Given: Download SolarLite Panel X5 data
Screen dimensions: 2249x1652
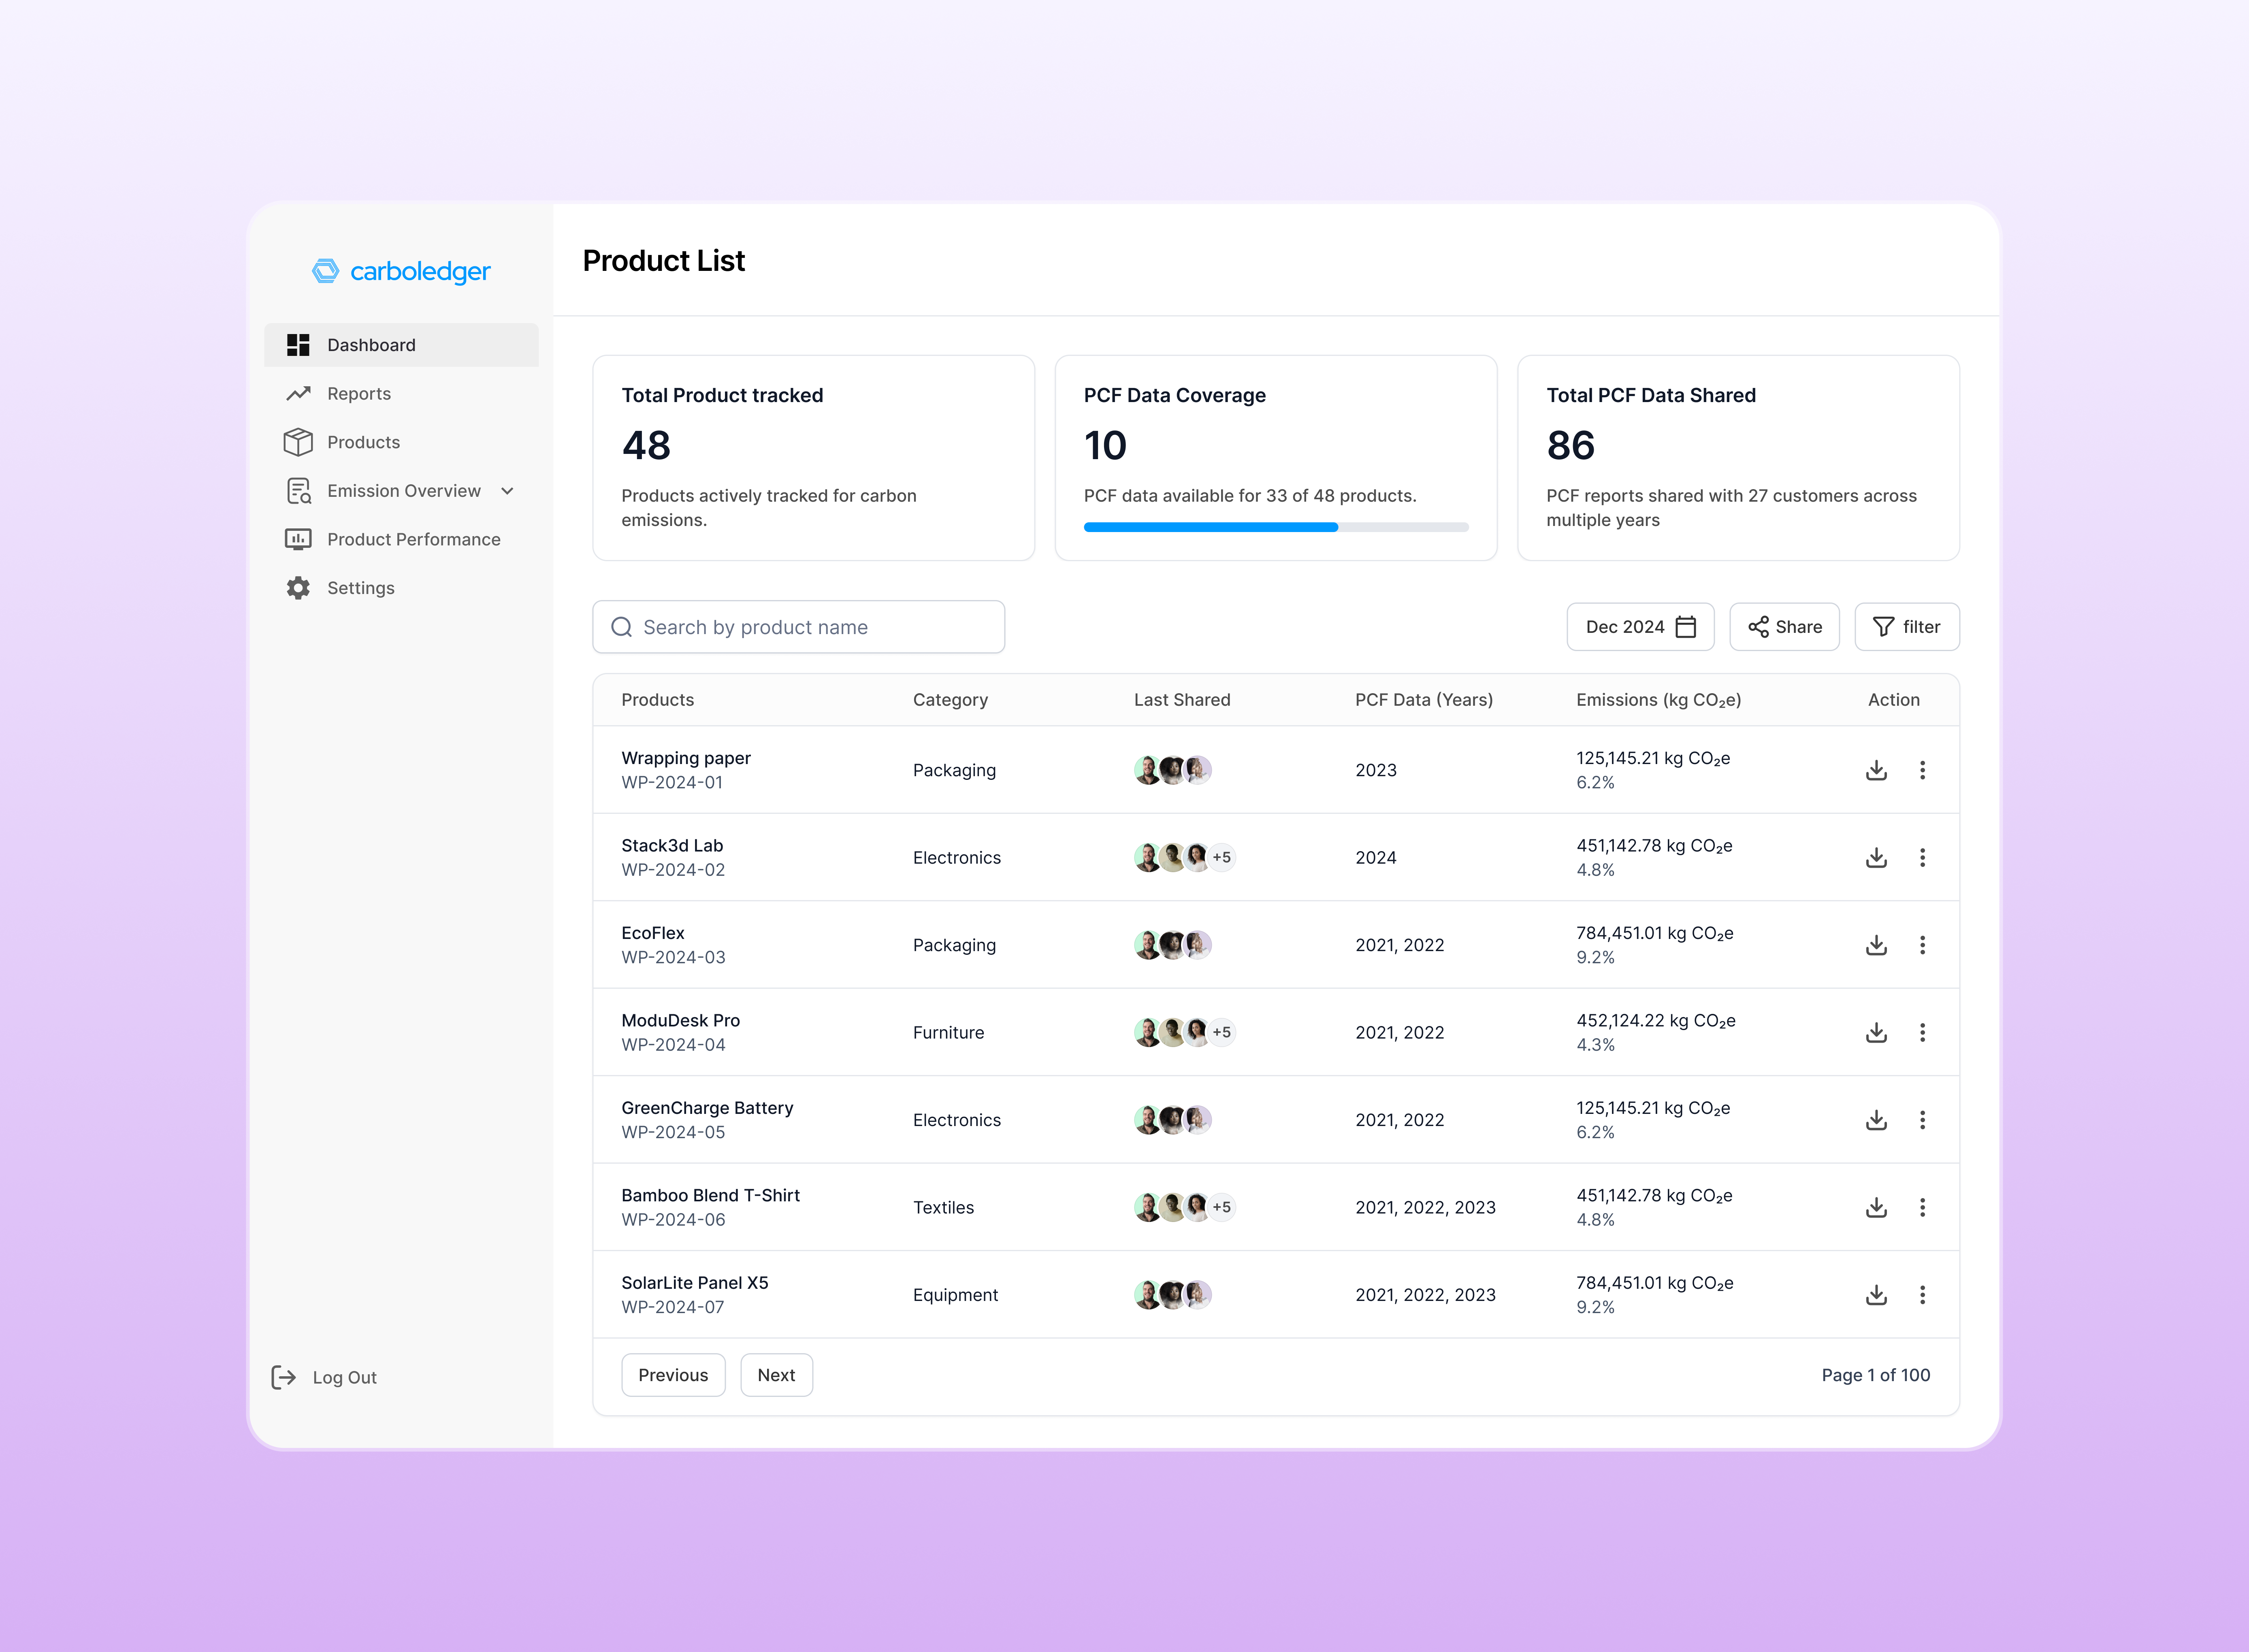Looking at the screenshot, I should pyautogui.click(x=1876, y=1295).
